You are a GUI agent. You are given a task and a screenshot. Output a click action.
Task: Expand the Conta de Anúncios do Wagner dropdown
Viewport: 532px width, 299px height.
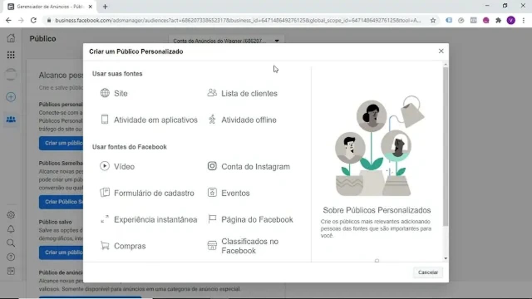227,41
